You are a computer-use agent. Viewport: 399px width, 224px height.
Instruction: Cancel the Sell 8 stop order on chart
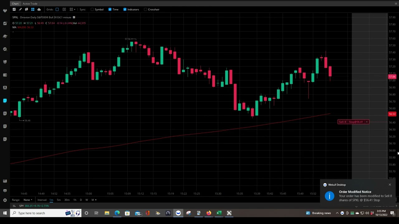[x=367, y=122]
